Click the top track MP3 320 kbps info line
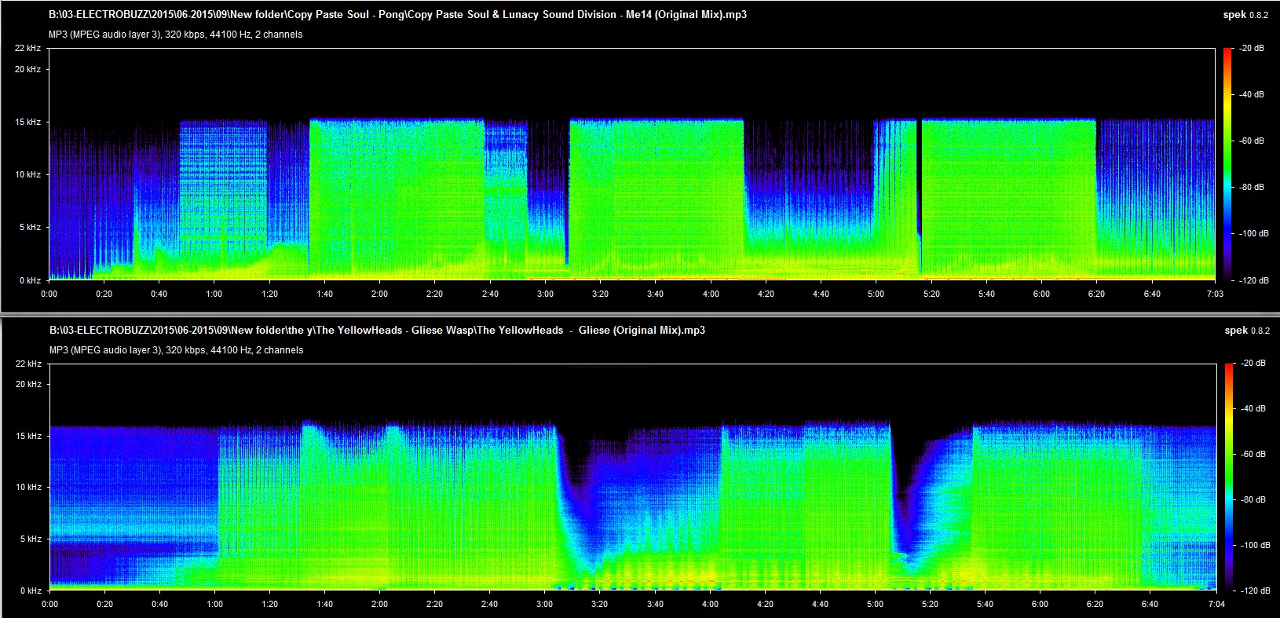The image size is (1280, 618). pyautogui.click(x=176, y=35)
